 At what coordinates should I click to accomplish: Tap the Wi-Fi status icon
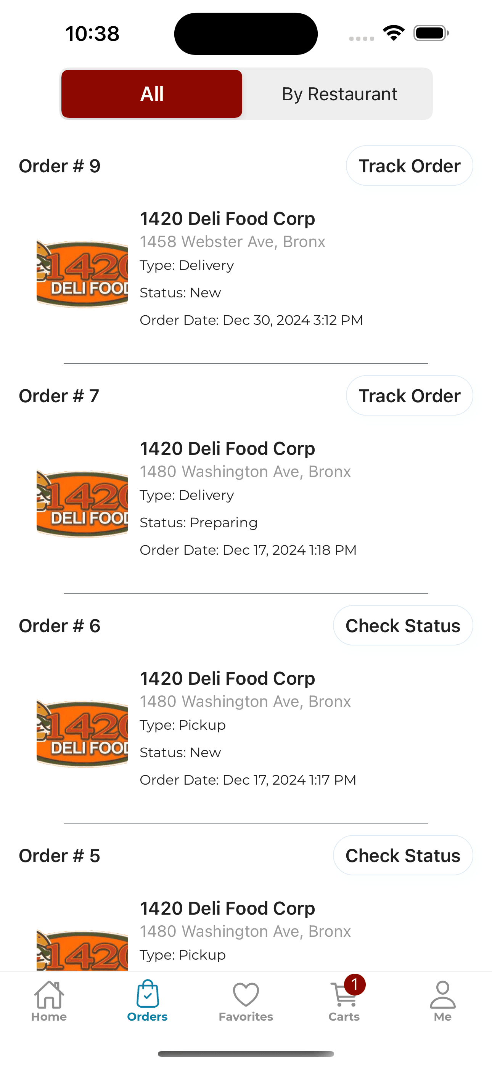pos(394,33)
